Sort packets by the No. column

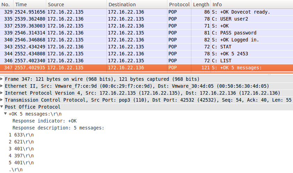[7, 4]
